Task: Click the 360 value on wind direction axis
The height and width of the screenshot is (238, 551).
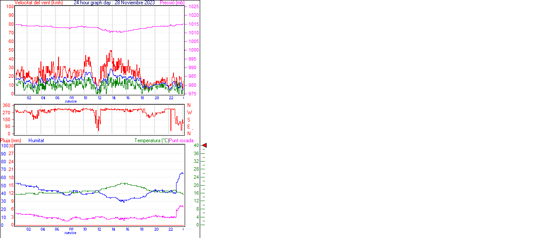Action: click(x=6, y=105)
